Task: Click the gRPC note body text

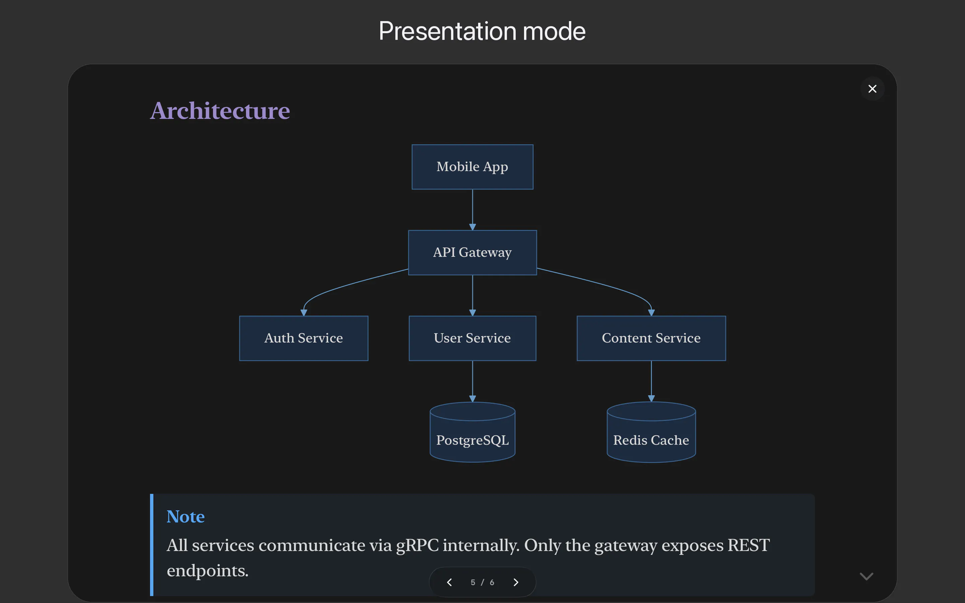Action: tap(468, 557)
